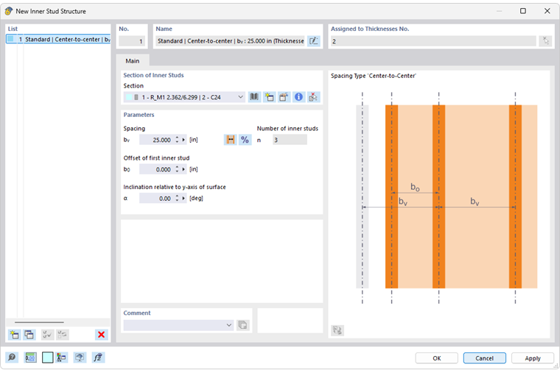
Task: Click the list horizontal scrollbar
Action: [x=39, y=322]
